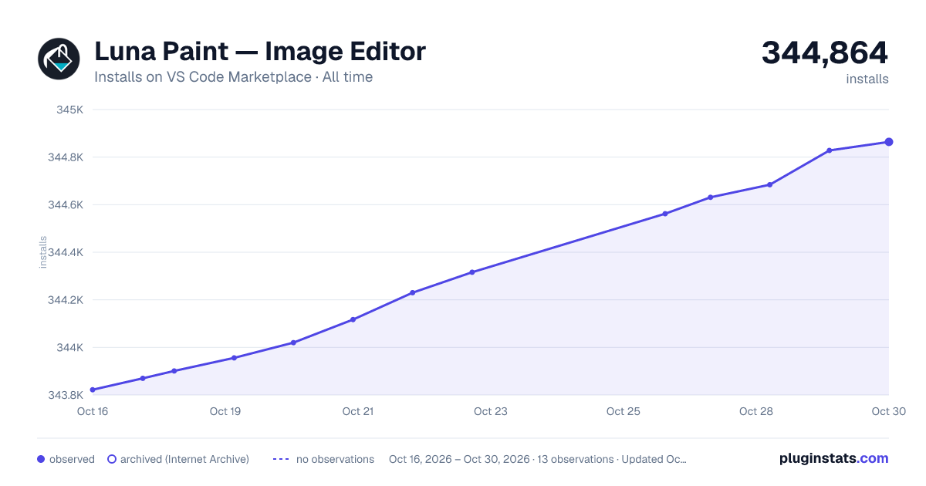
Task: Click 'installs' caption under the total
Action: [x=867, y=79]
